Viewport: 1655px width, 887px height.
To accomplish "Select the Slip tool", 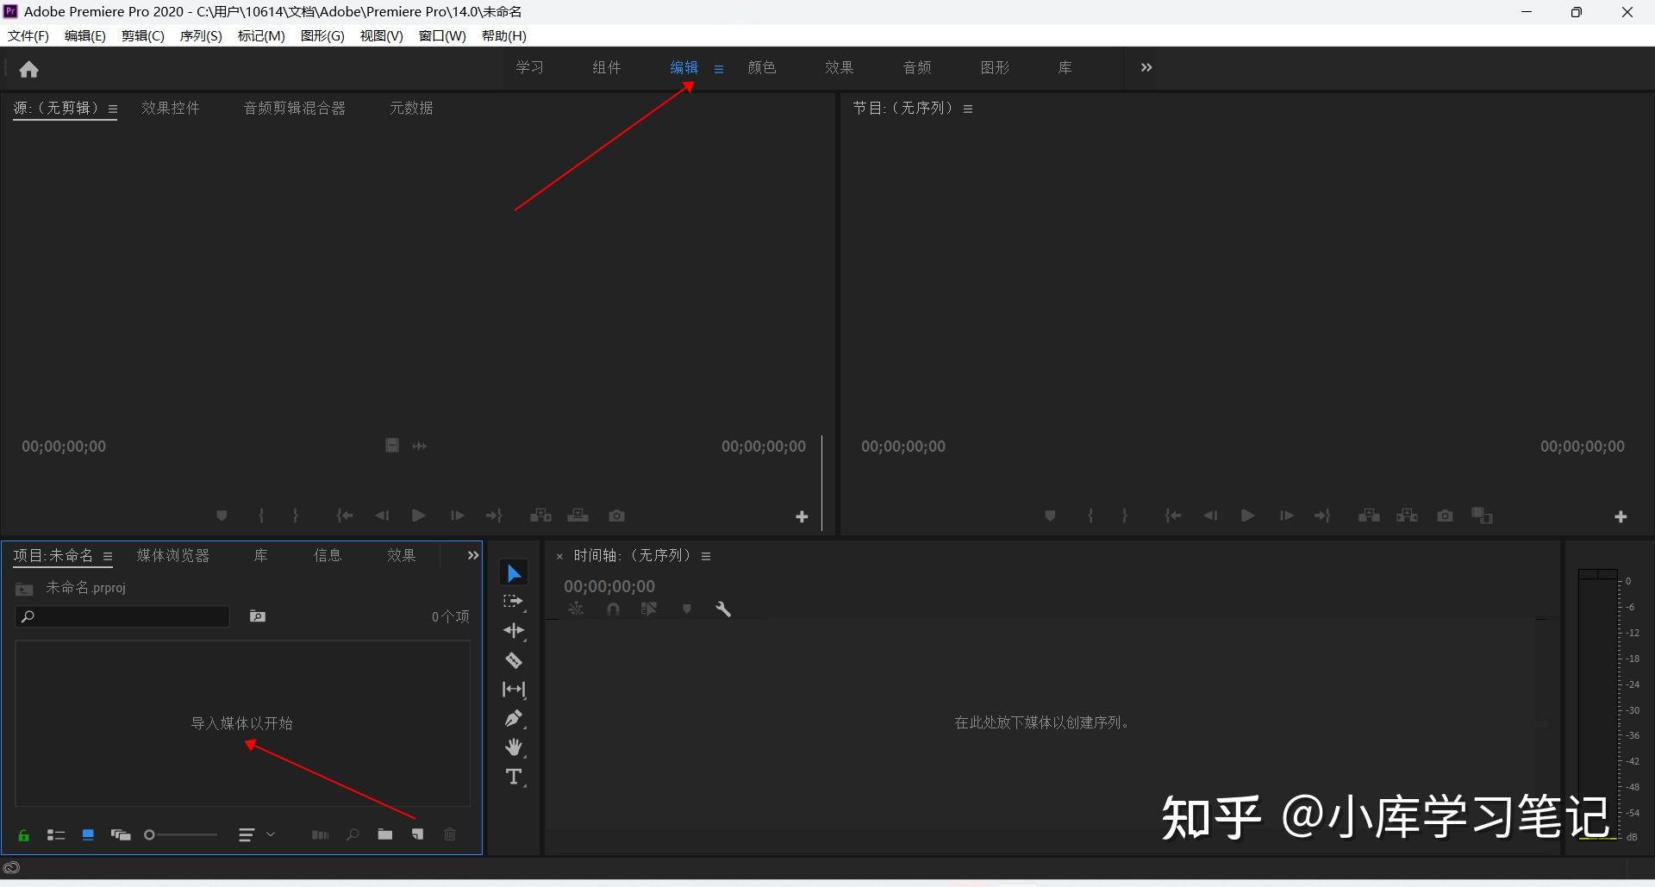I will tap(514, 690).
